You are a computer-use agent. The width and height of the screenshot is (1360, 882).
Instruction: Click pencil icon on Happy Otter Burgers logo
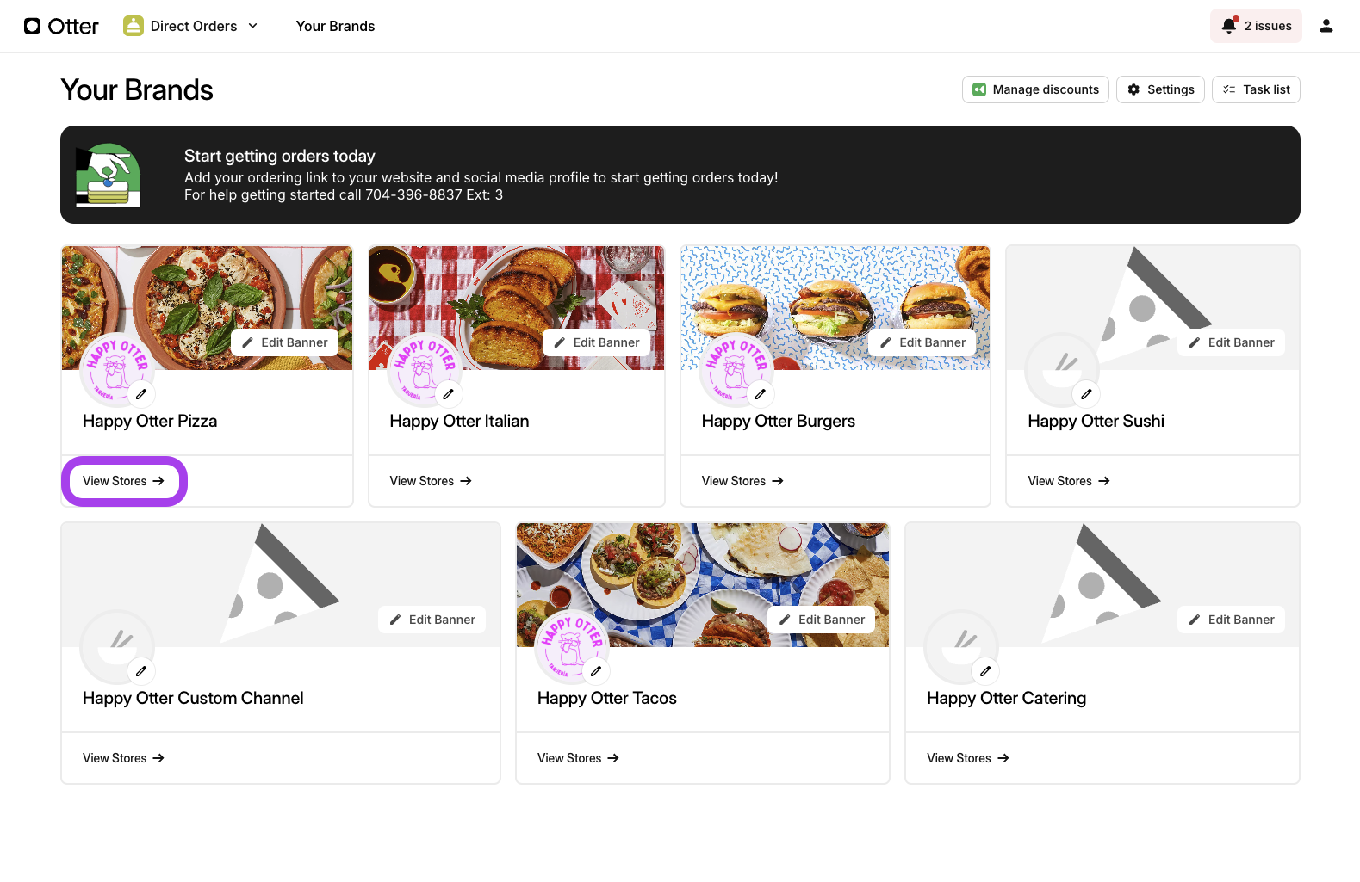pos(760,394)
